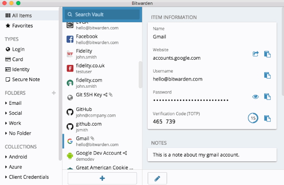Focus the Search Vault field

(x=102, y=15)
